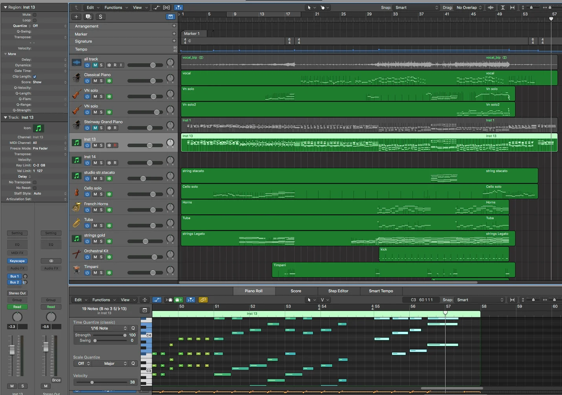Switch to the Score tab
Viewport: 562px width, 395px height.
(x=296, y=291)
